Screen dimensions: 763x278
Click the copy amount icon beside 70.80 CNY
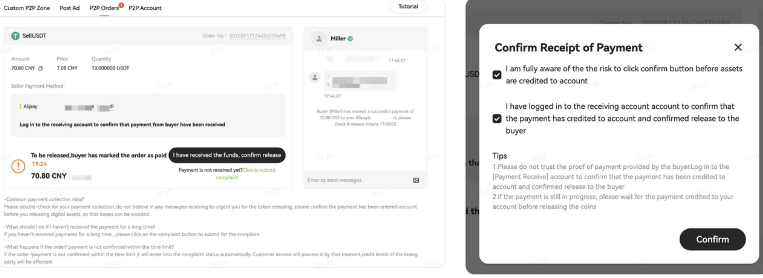click(41, 68)
